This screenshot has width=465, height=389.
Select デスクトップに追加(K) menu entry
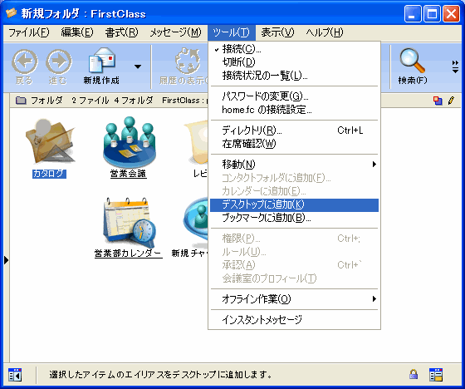294,205
